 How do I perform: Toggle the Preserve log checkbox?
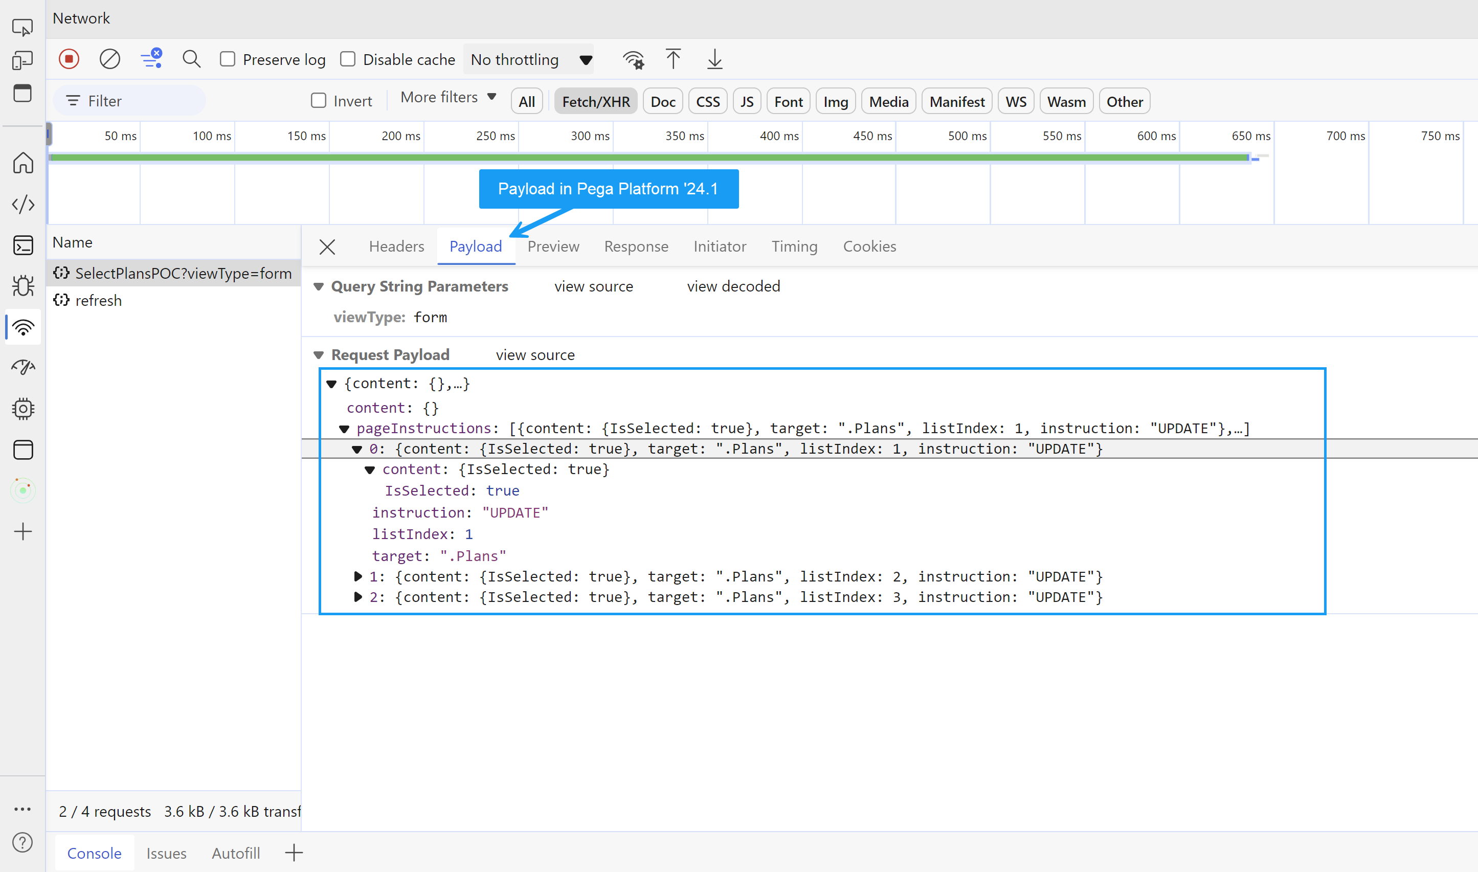226,59
